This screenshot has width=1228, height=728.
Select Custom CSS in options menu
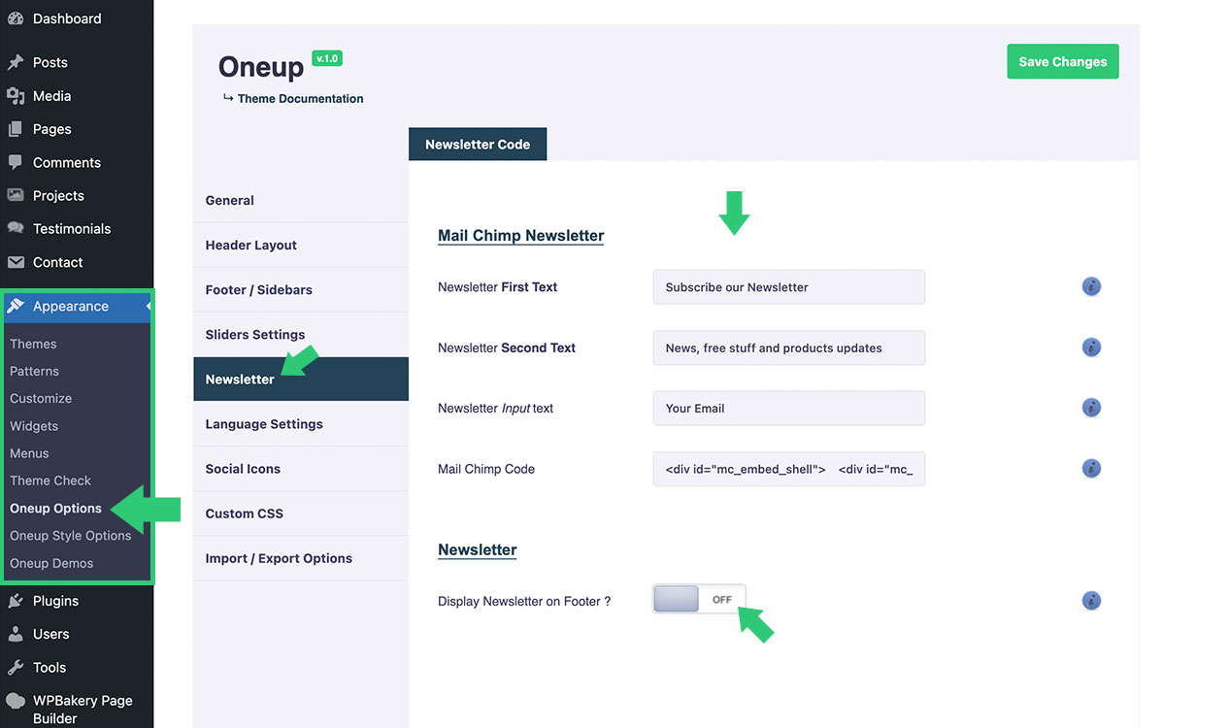click(245, 513)
